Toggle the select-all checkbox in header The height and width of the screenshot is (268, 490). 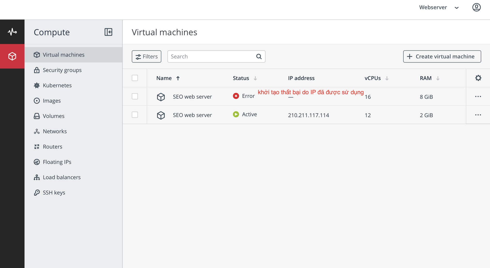click(x=135, y=78)
